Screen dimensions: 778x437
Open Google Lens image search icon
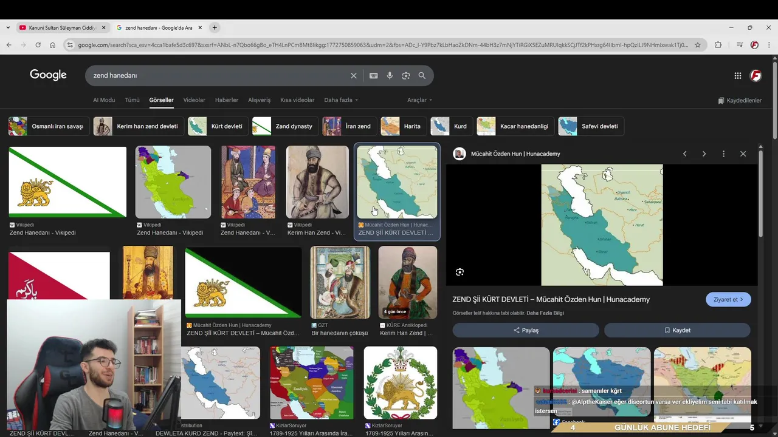(406, 76)
